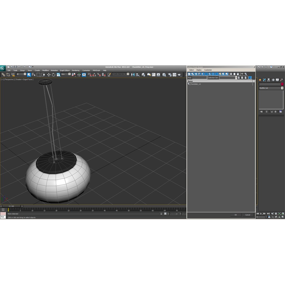Switch to the Create command panel tab
The width and height of the screenshot is (285, 285).
point(260,80)
